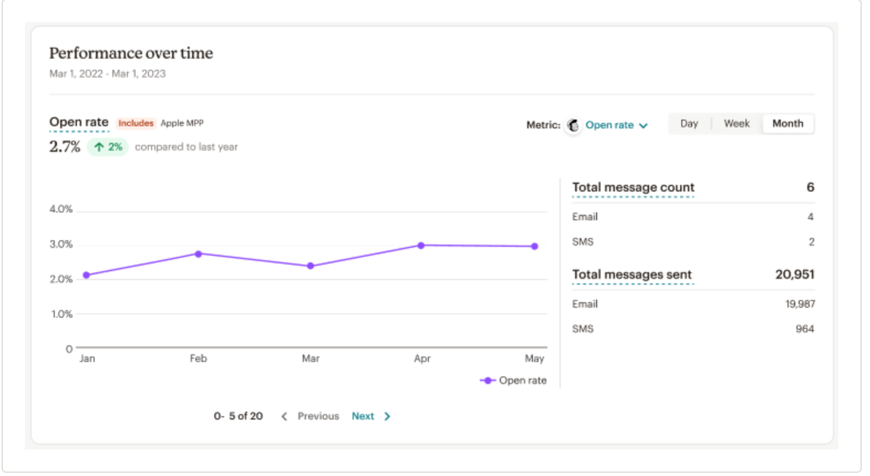Click the Open rate heading with dotted underline
The image size is (870, 476).
pyautogui.click(x=79, y=122)
